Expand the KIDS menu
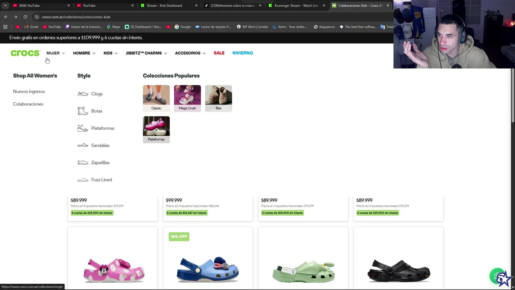The height and width of the screenshot is (290, 515). click(x=111, y=53)
